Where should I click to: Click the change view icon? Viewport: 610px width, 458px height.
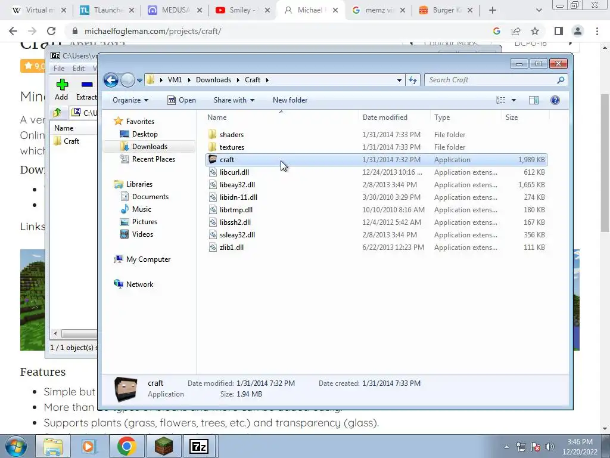(500, 100)
